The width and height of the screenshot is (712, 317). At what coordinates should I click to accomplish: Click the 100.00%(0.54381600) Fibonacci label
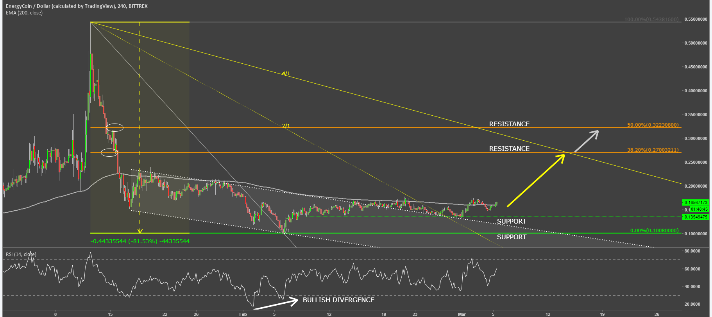(x=651, y=19)
